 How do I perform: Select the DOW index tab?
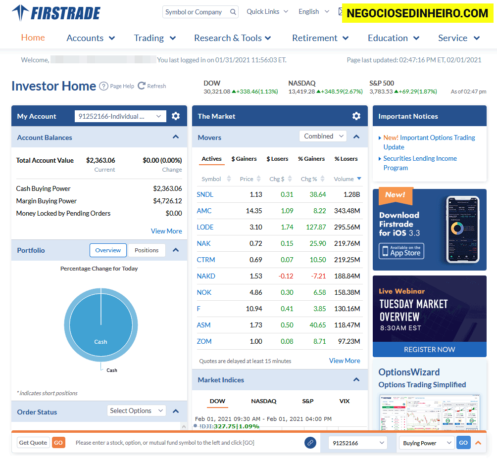[217, 401]
